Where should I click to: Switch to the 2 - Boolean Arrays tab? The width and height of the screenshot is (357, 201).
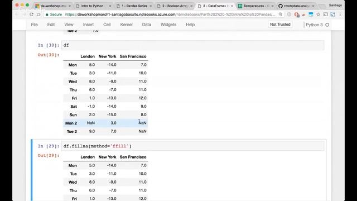(x=175, y=6)
